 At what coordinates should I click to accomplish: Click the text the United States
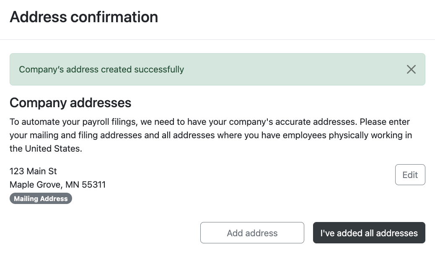(x=46, y=149)
